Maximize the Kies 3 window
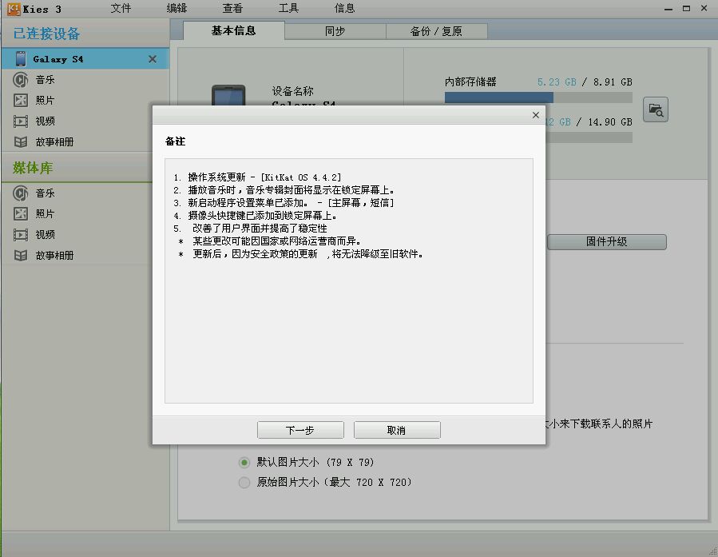 (686, 8)
